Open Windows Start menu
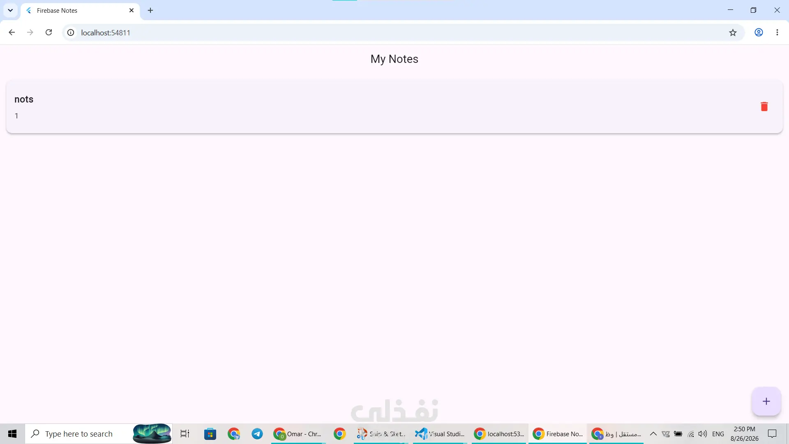The width and height of the screenshot is (789, 444). [12, 434]
